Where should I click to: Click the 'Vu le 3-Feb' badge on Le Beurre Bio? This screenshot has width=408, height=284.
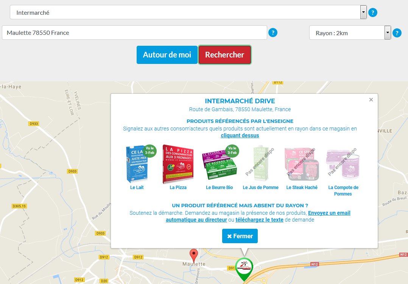[232, 151]
